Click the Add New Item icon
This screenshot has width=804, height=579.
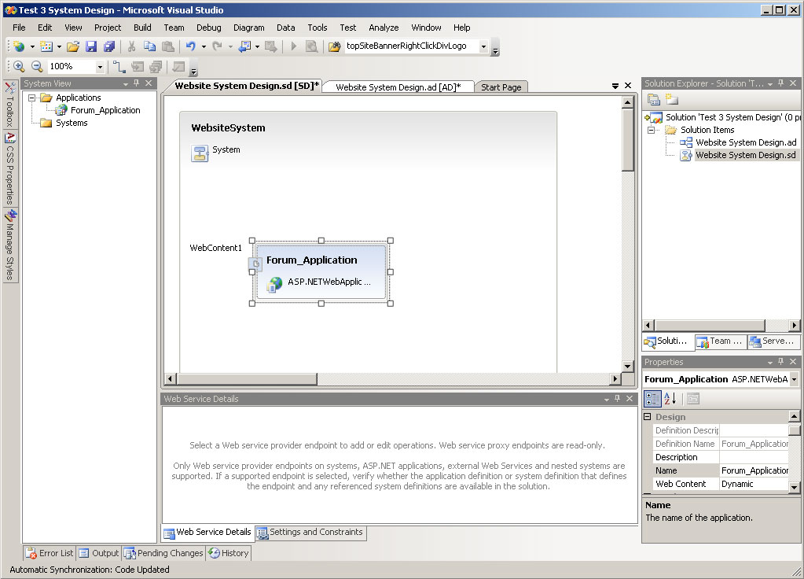tap(46, 46)
